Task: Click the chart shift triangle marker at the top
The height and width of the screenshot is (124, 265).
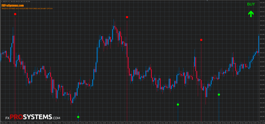Action: pyautogui.click(x=207, y=1)
